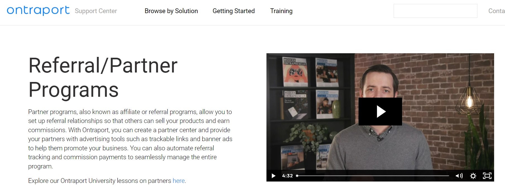Image resolution: width=505 pixels, height=191 pixels.
Task: Open the Browse by Solution menu
Action: [171, 11]
